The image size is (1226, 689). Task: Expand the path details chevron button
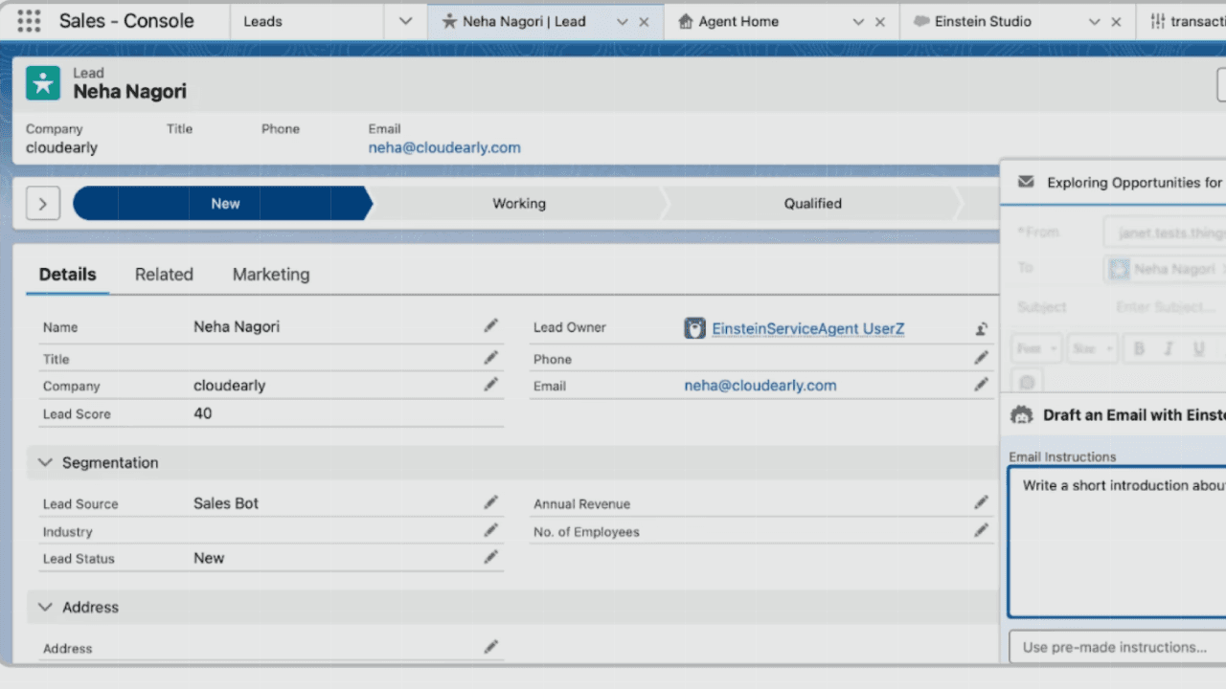(x=43, y=203)
